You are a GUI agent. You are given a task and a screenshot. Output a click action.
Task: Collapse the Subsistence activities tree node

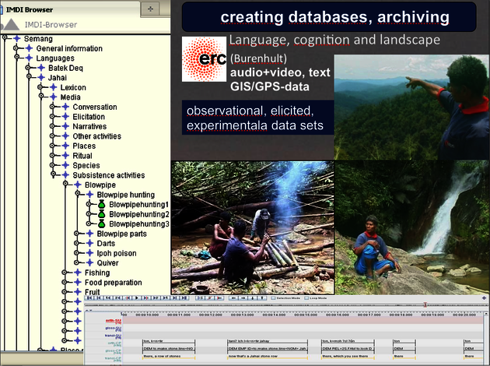[x=54, y=174]
